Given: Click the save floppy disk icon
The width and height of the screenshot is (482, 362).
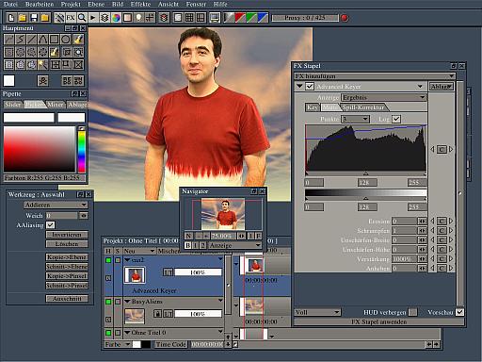Looking at the screenshot, I should click(x=34, y=18).
